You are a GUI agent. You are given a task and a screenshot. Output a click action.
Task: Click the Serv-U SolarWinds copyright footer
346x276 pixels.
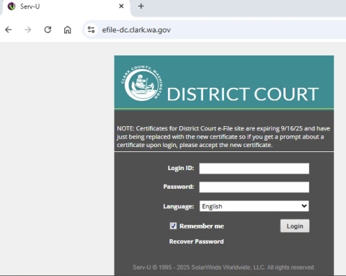point(223,267)
